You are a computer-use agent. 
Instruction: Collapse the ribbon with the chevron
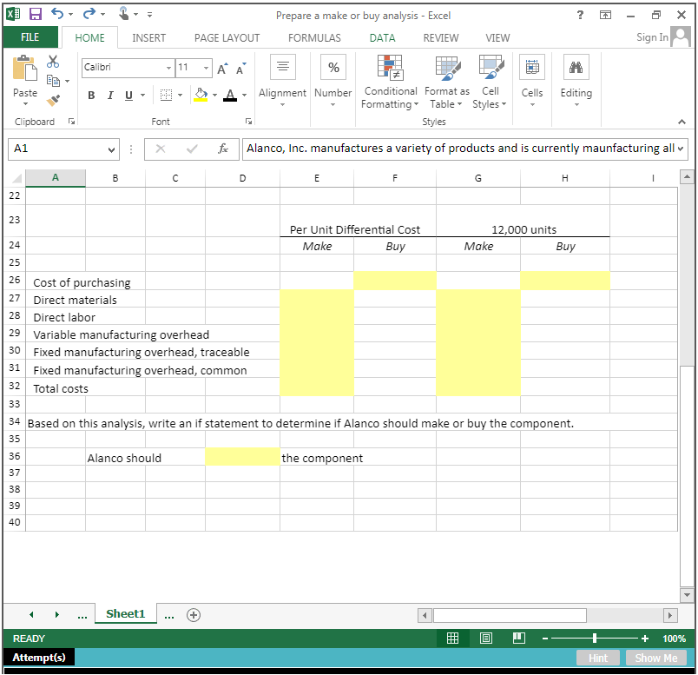point(682,122)
